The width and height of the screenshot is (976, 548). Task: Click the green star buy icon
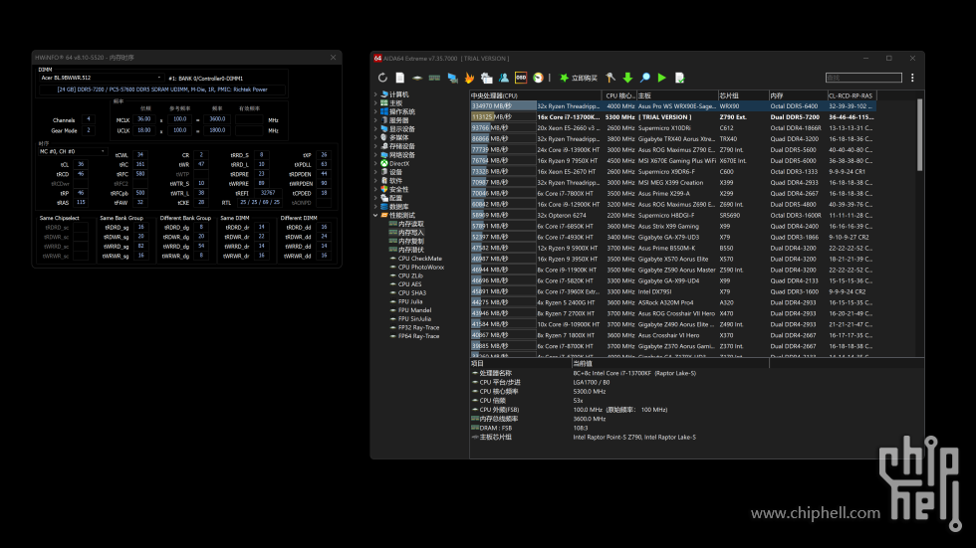click(564, 78)
